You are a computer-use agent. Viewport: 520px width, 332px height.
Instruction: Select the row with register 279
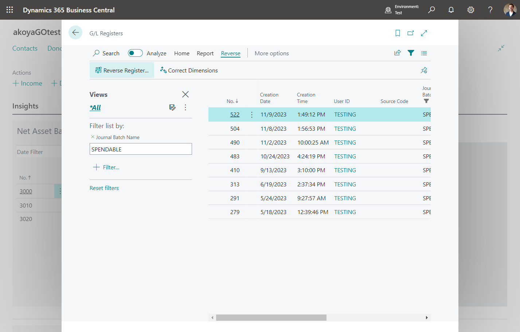click(319, 212)
